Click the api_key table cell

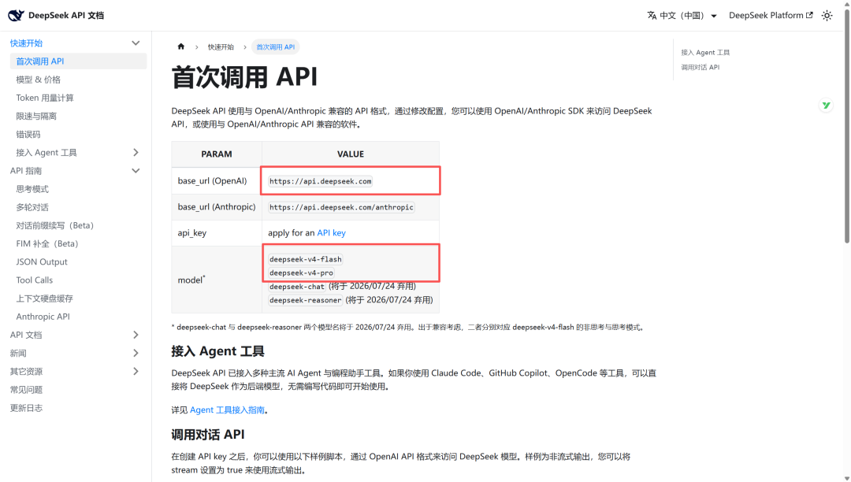tap(217, 232)
